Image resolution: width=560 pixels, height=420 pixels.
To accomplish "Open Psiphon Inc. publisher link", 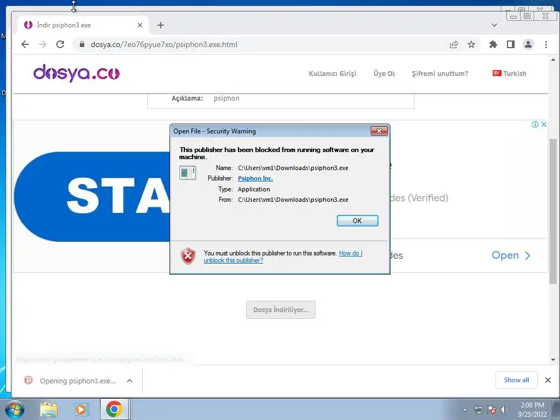I will [x=255, y=178].
